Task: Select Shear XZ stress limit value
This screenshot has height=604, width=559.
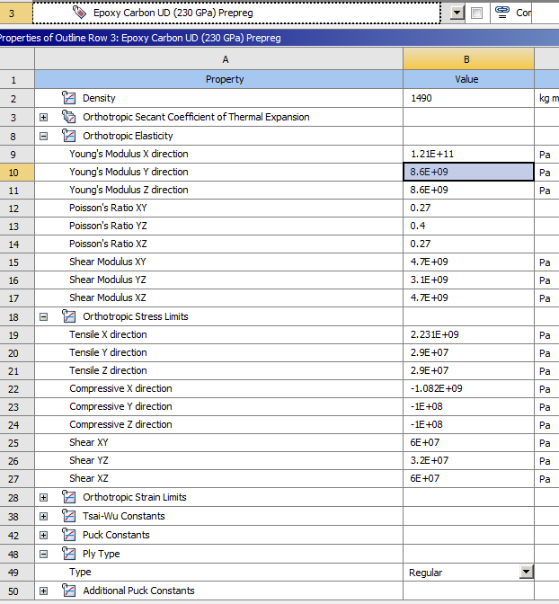Action: pyautogui.click(x=468, y=478)
